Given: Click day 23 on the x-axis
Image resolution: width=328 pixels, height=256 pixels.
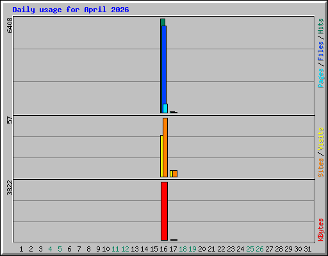Looking at the screenshot, I should click(x=231, y=249).
